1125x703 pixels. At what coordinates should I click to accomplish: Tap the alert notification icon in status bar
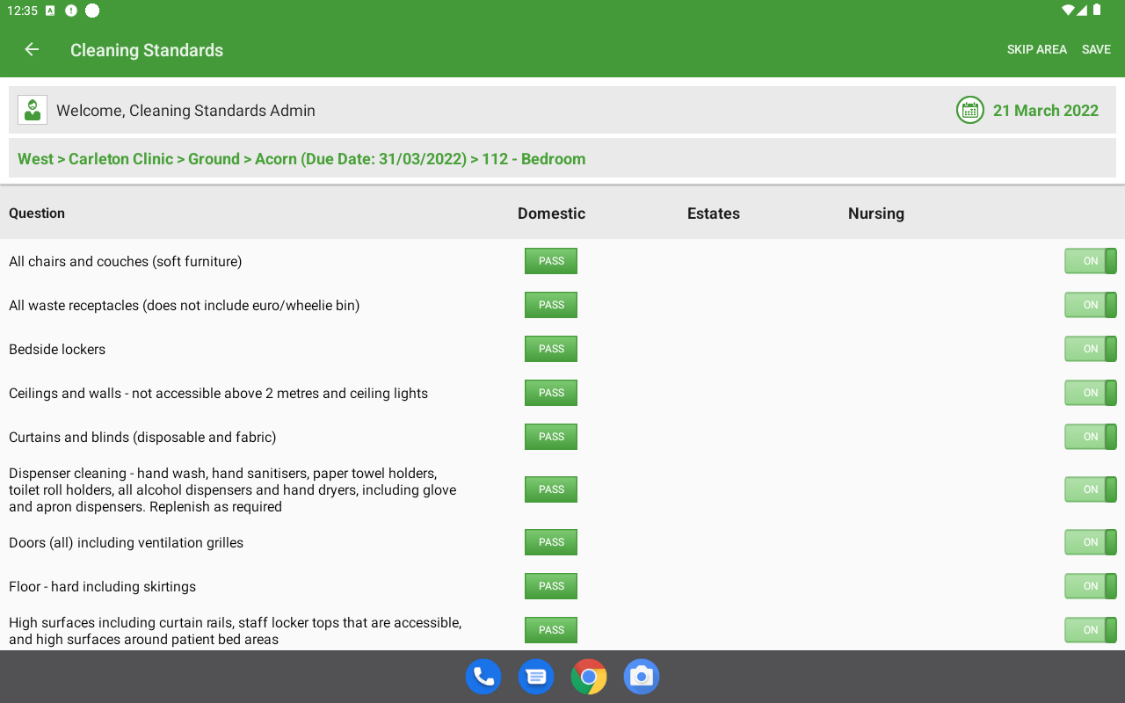[71, 11]
